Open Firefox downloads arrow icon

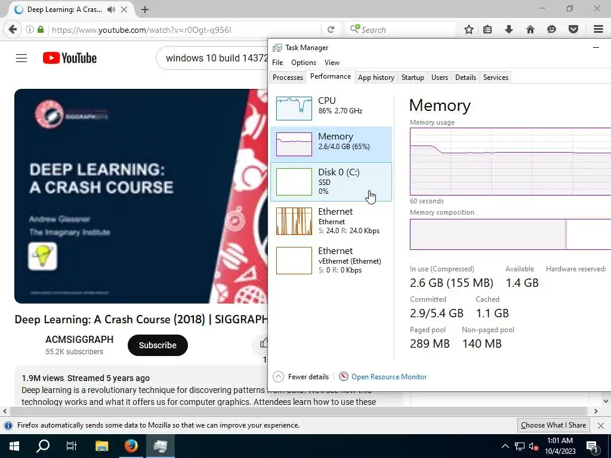pos(508,30)
